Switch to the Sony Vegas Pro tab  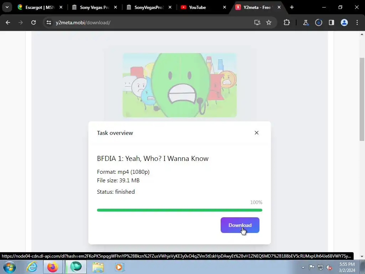(94, 7)
